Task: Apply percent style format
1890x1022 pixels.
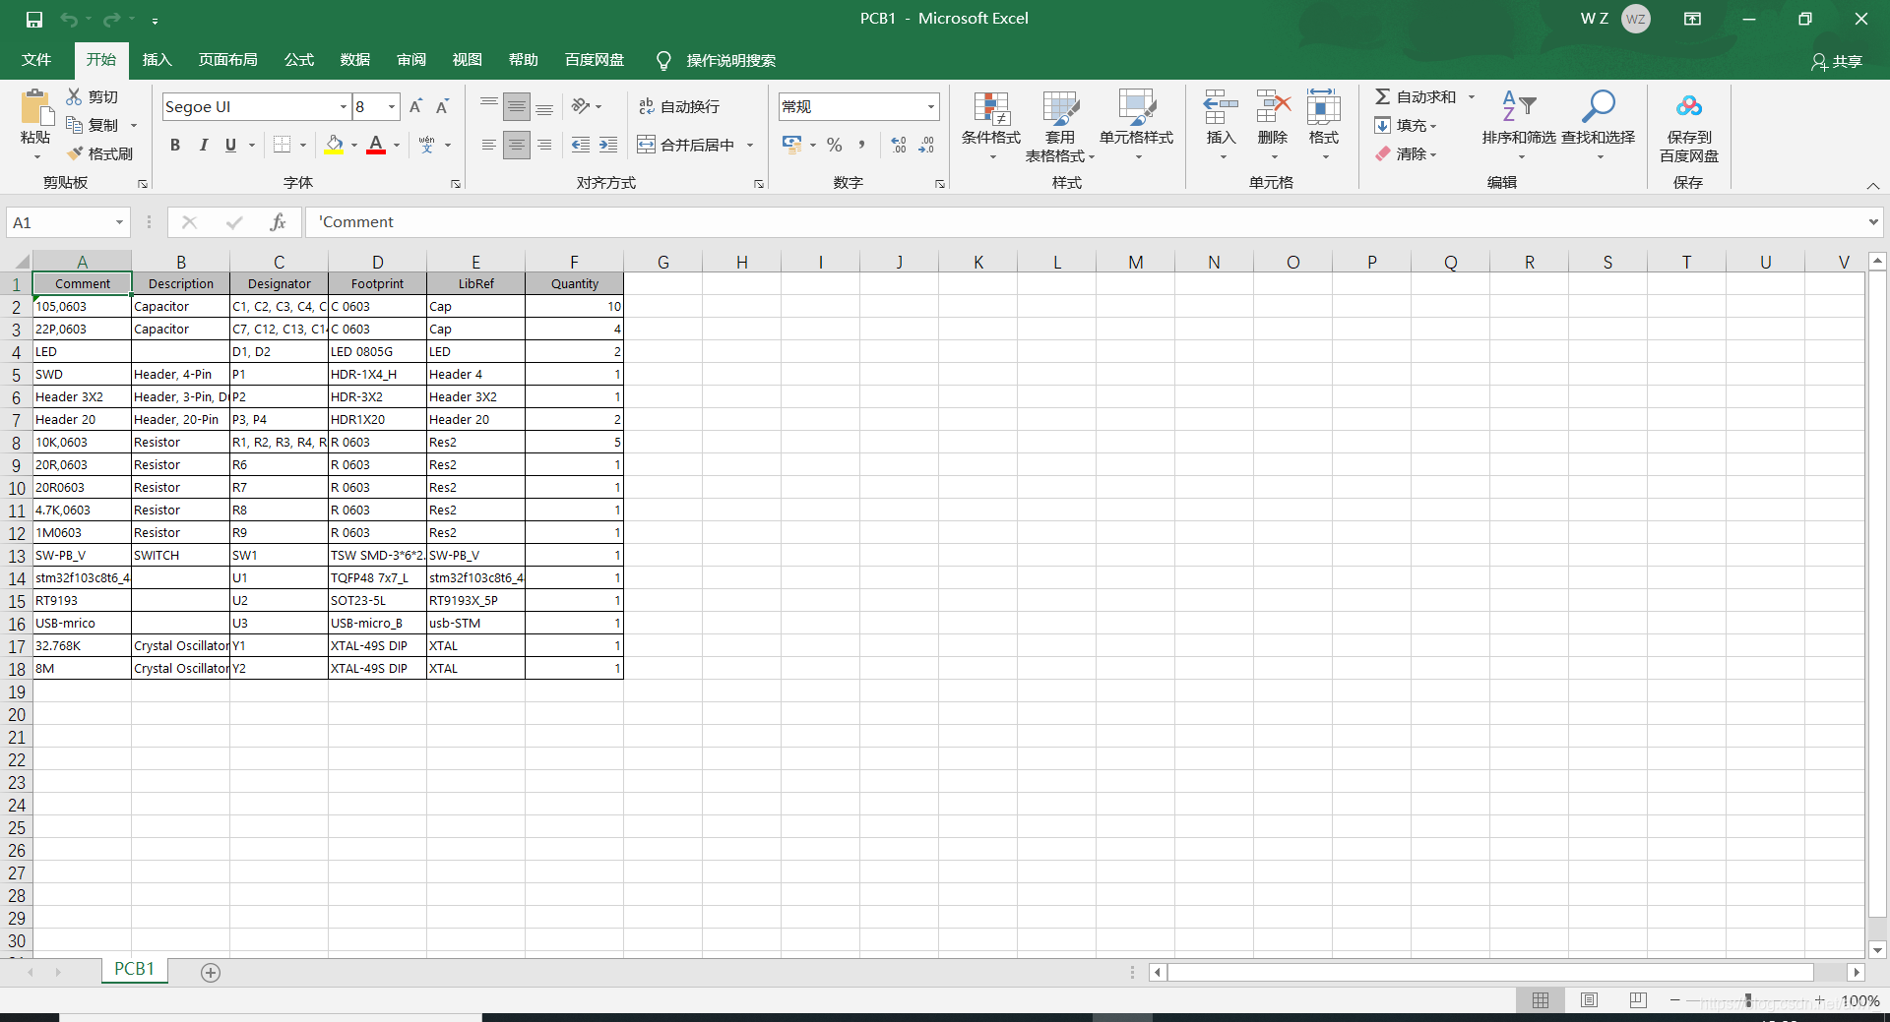Action: (835, 145)
